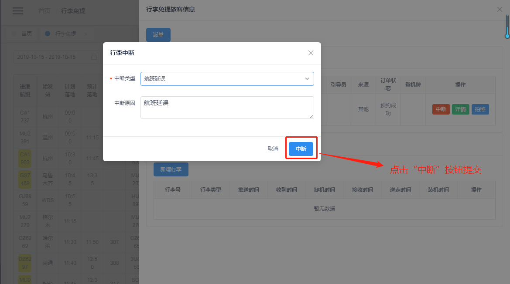Click the 引导员 column header
This screenshot has height=284, width=510.
pos(338,85)
